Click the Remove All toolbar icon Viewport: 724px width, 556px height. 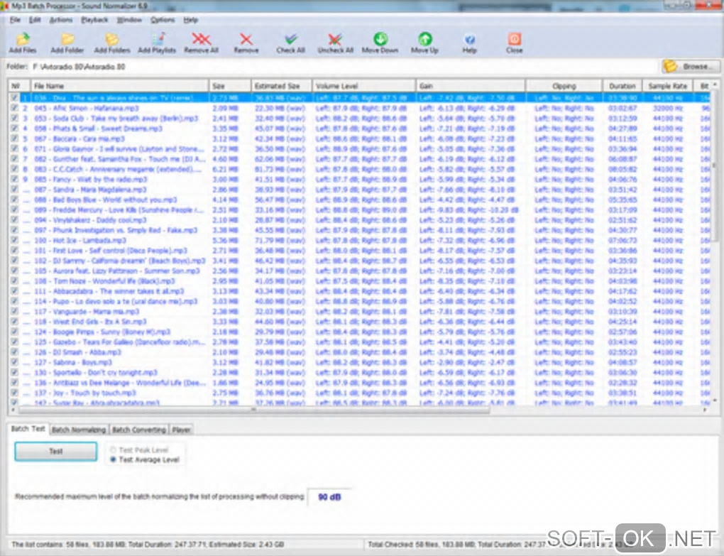click(x=202, y=43)
